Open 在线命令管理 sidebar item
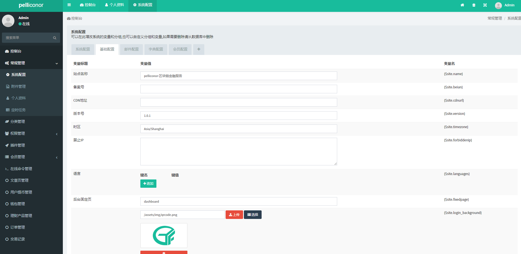This screenshot has height=254, width=521. pos(31,169)
